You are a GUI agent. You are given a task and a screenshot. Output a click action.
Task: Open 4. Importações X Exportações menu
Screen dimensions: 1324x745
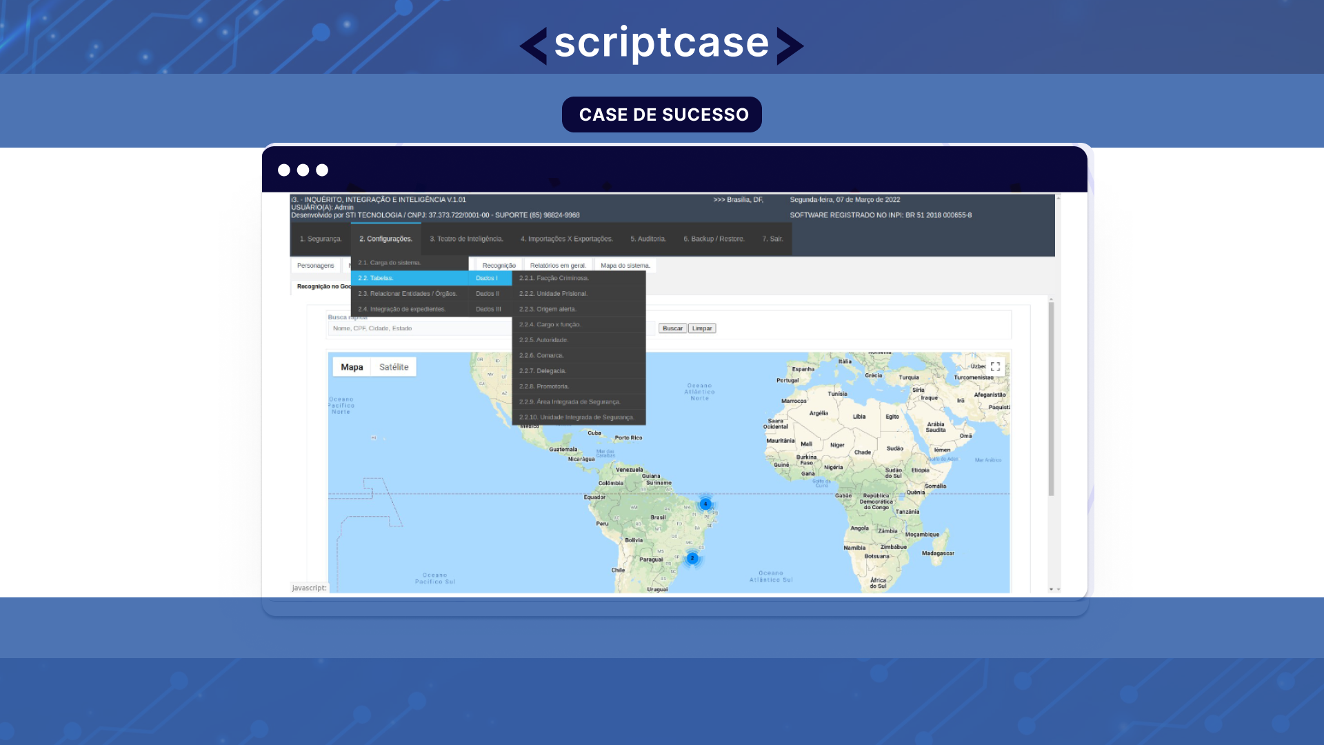point(567,239)
